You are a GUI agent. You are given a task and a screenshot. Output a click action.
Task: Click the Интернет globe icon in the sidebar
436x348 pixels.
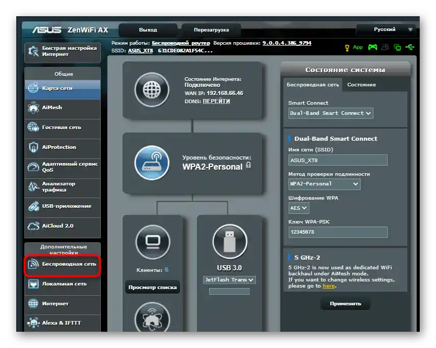coord(33,303)
